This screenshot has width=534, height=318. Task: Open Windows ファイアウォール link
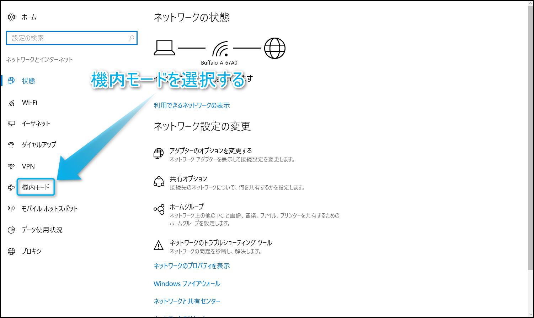(x=187, y=284)
